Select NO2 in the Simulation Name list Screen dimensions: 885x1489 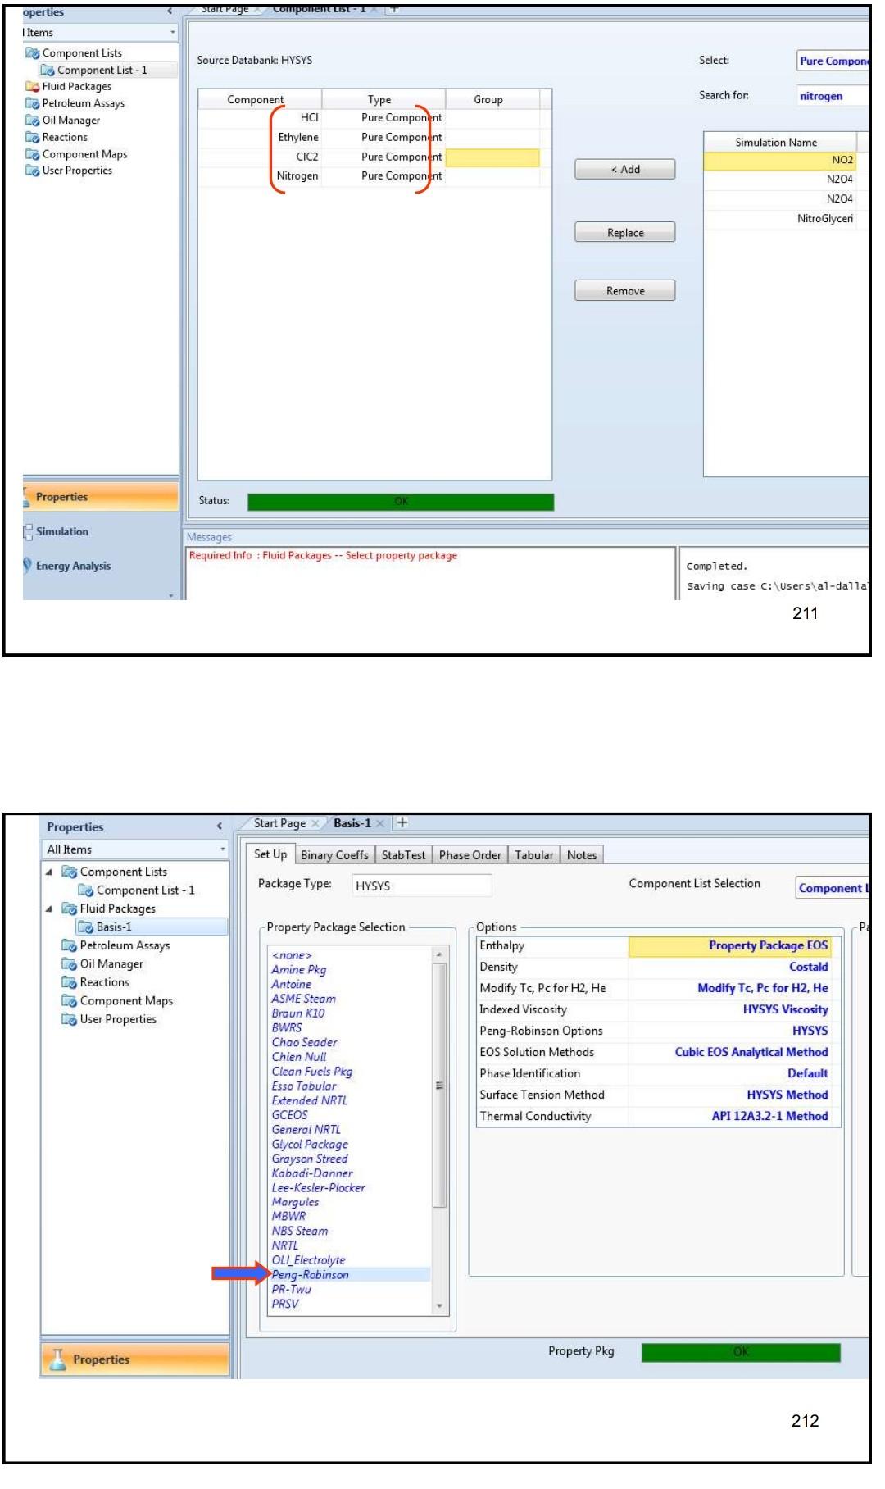pos(780,161)
